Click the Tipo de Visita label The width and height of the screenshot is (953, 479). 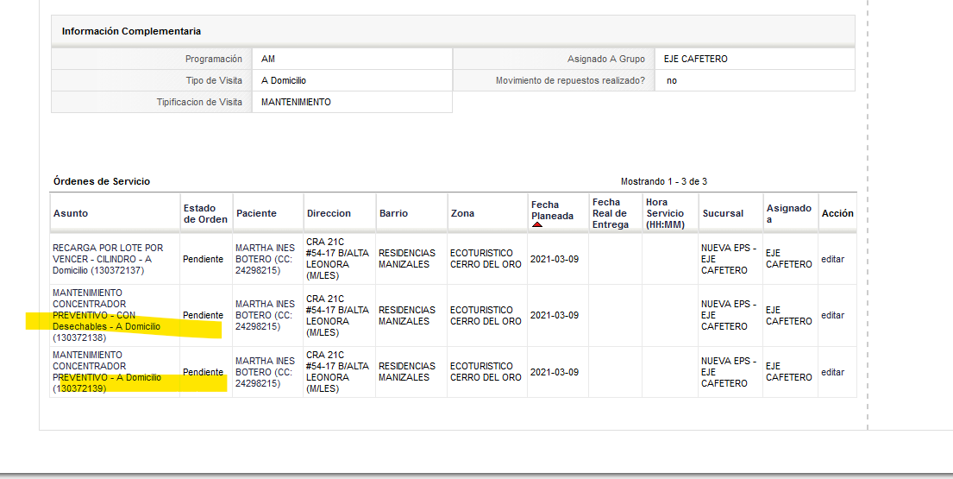[214, 80]
